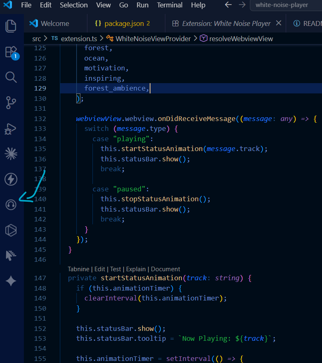Click the Test code lens link

[115, 269]
